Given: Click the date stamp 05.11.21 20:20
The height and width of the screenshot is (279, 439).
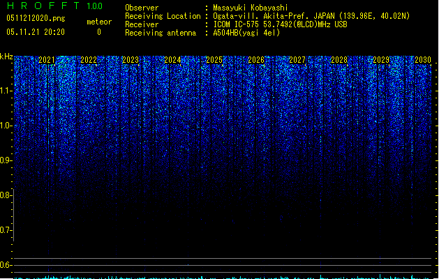Looking at the screenshot, I should coord(36,32).
